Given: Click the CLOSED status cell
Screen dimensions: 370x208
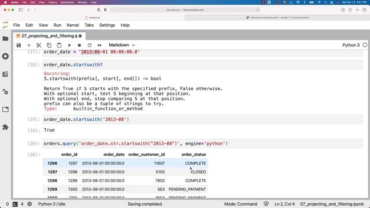Looking at the screenshot, I should click(198, 172).
